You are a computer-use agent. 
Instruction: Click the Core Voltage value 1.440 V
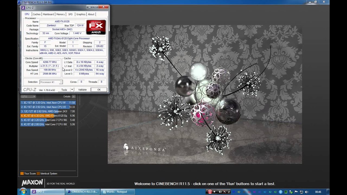point(77,33)
